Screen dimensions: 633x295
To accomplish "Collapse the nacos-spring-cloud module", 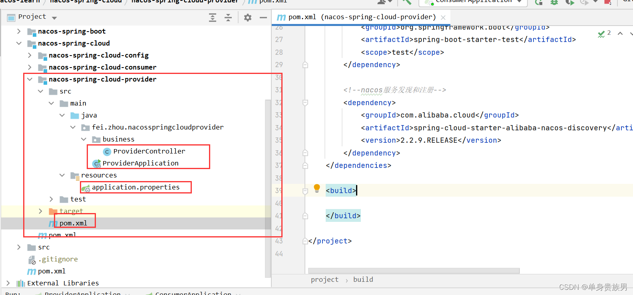I will pyautogui.click(x=19, y=43).
